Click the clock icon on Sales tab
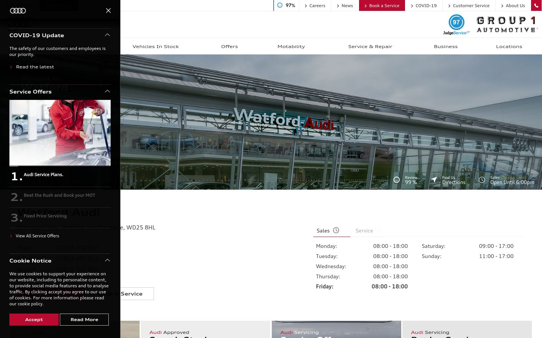Screen dimensions: 542x338 pos(336,230)
